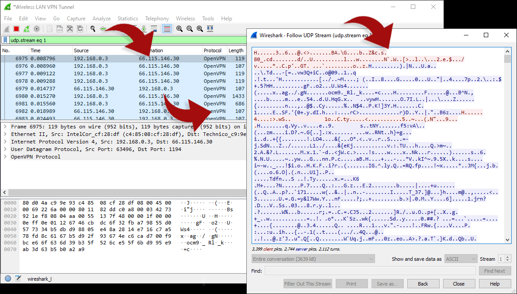
Task: Open the View menu
Action: pyautogui.click(x=40, y=19)
